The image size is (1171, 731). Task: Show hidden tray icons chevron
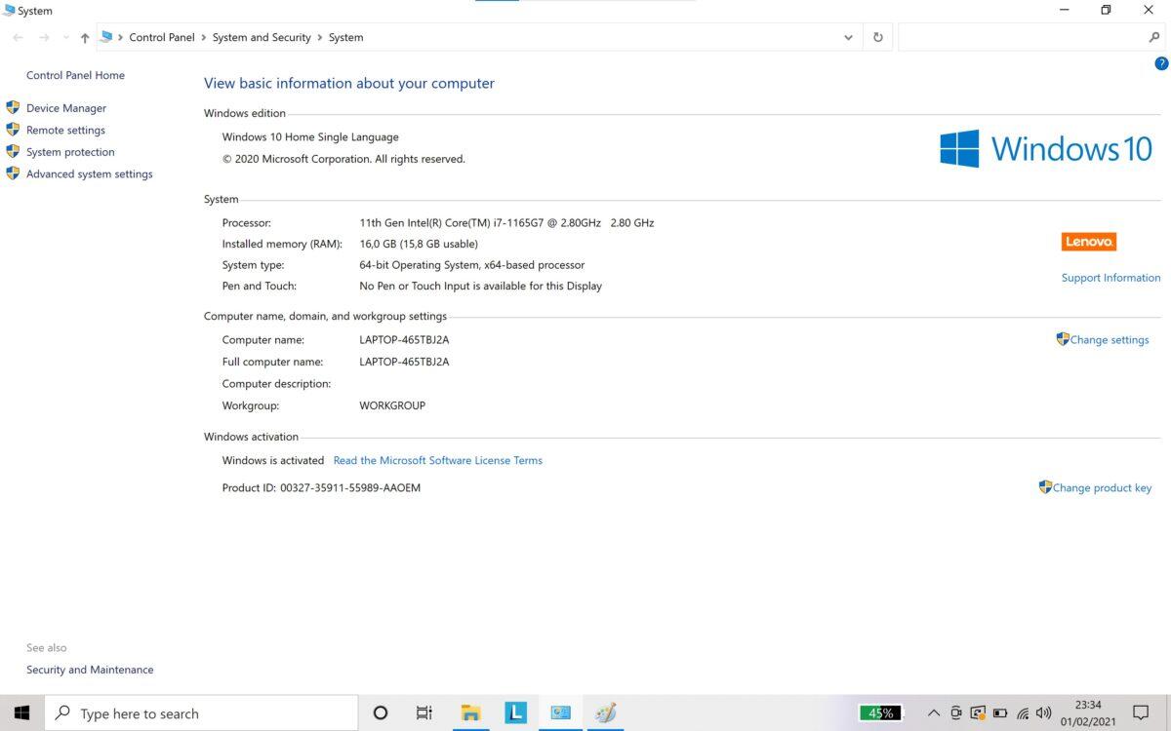934,713
